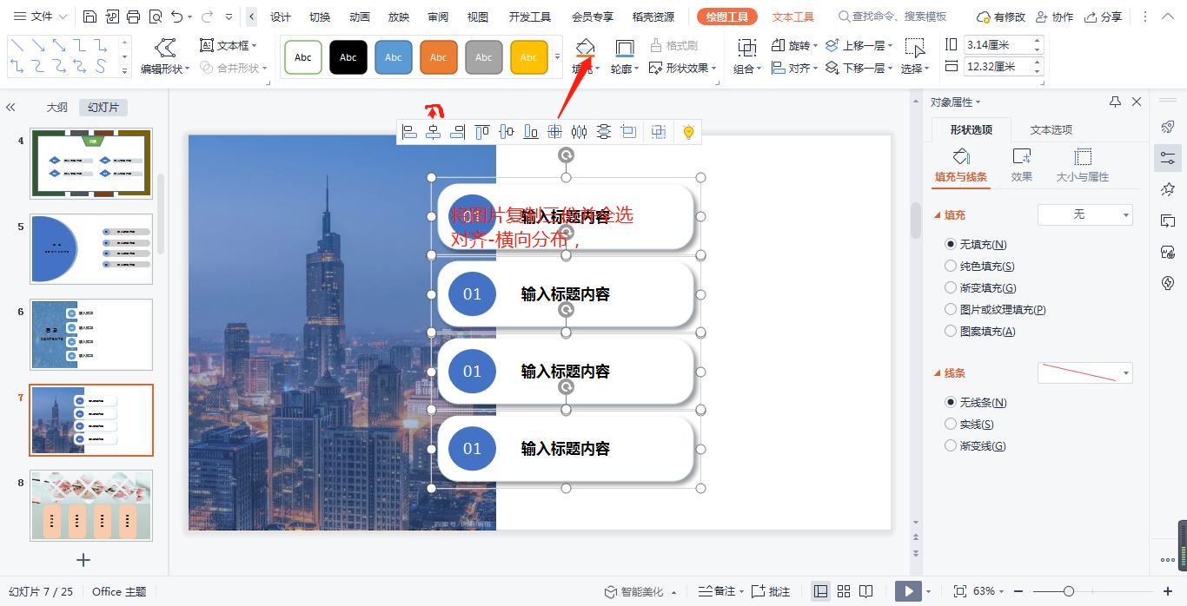The width and height of the screenshot is (1187, 606).
Task: Click the fit slide to window icon
Action: pos(959,591)
